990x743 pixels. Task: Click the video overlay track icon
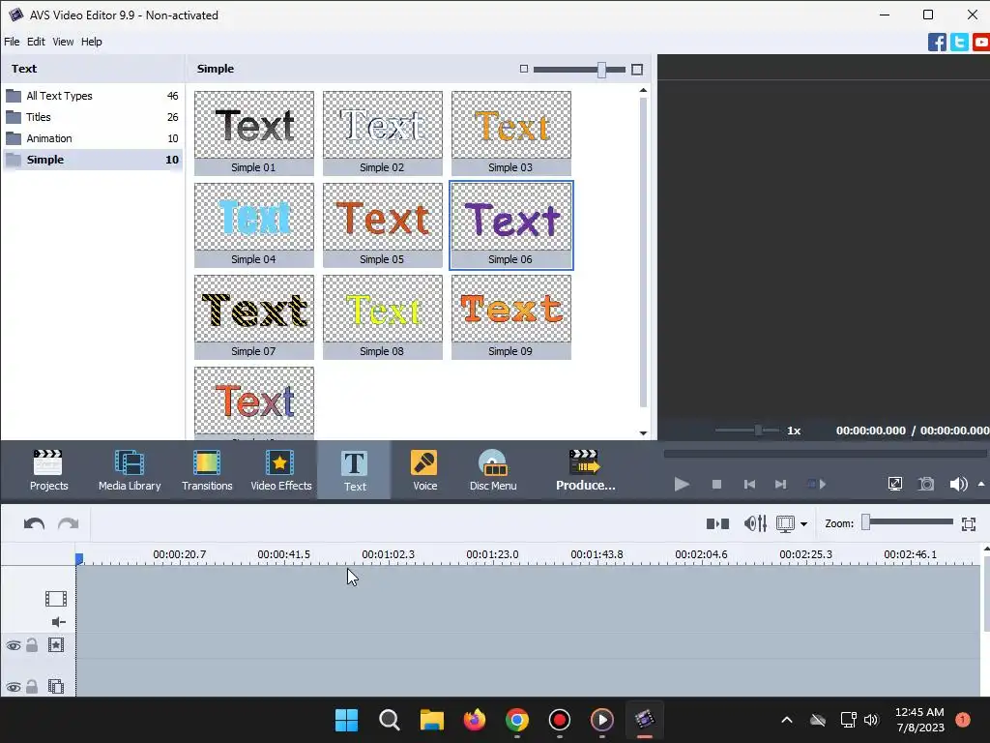pos(55,686)
